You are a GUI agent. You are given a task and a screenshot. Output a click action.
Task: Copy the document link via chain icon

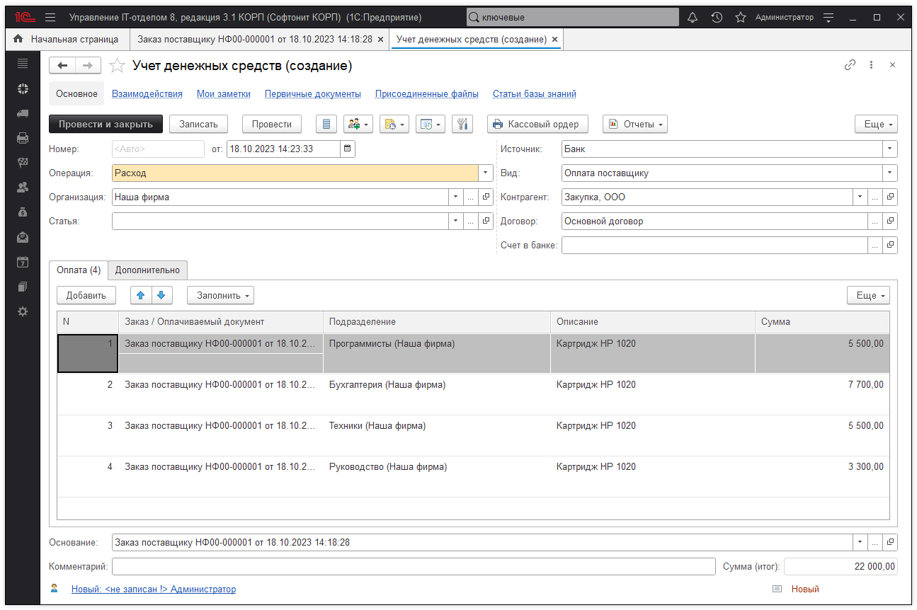click(850, 65)
